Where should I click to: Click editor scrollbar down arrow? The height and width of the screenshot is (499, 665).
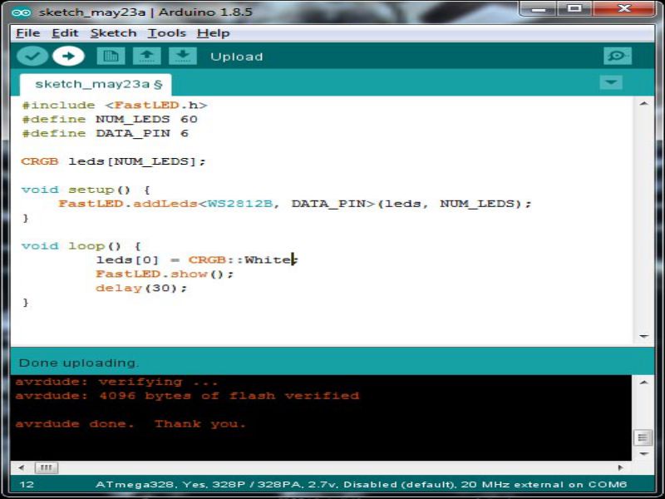(x=643, y=336)
